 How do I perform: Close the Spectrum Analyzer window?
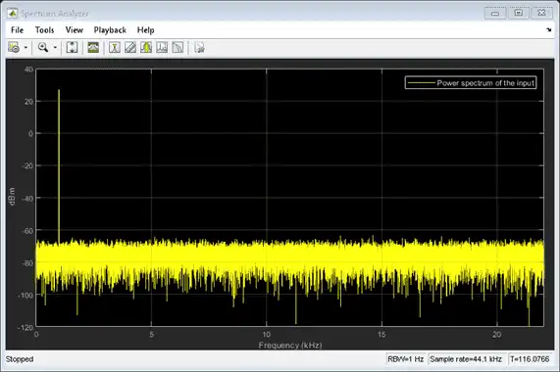tap(541, 13)
